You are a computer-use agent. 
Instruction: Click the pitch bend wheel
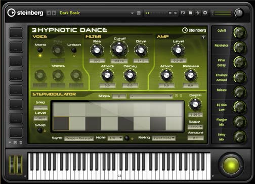pyautogui.click(x=12, y=164)
